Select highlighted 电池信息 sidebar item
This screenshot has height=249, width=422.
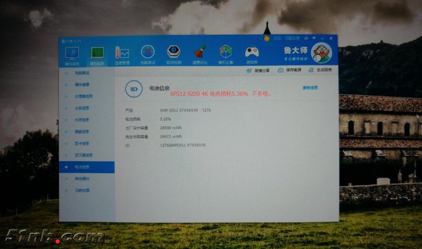pos(87,167)
